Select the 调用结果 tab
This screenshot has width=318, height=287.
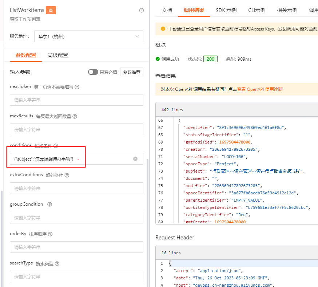(194, 10)
